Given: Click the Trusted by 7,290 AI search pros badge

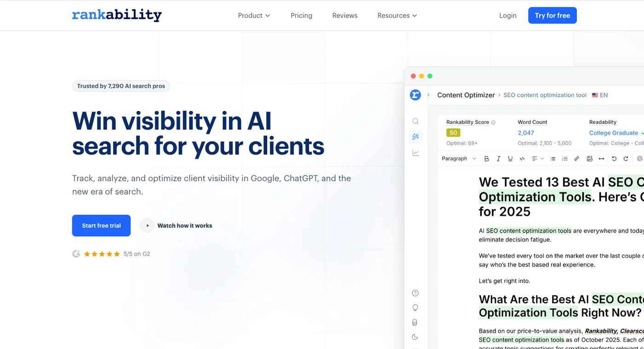Looking at the screenshot, I should click(x=121, y=86).
